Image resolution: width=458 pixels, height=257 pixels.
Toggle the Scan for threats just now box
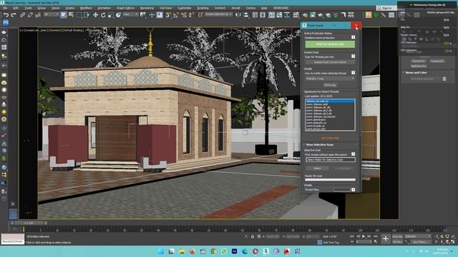pos(353,56)
